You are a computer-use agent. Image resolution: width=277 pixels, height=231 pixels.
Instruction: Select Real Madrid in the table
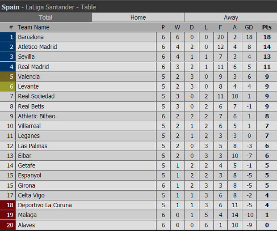click(34, 67)
